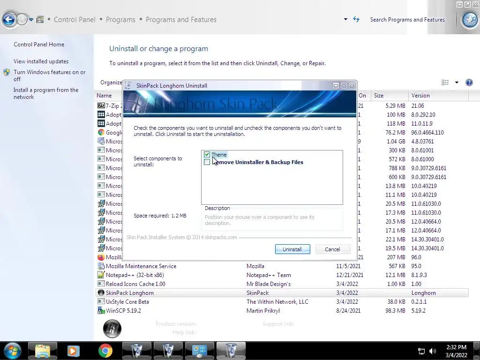Click the Google Chrome list icon
The height and width of the screenshot is (360, 480).
101,132
